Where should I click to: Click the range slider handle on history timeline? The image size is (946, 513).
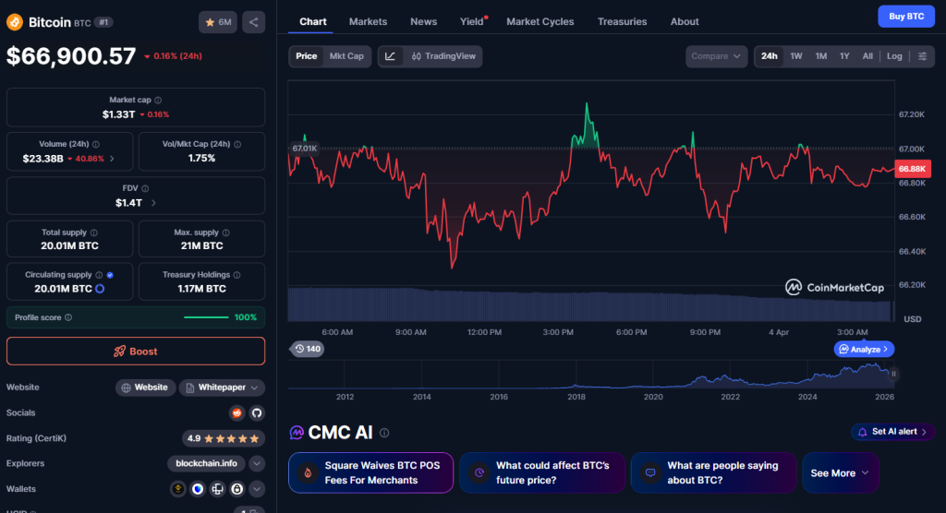[893, 374]
